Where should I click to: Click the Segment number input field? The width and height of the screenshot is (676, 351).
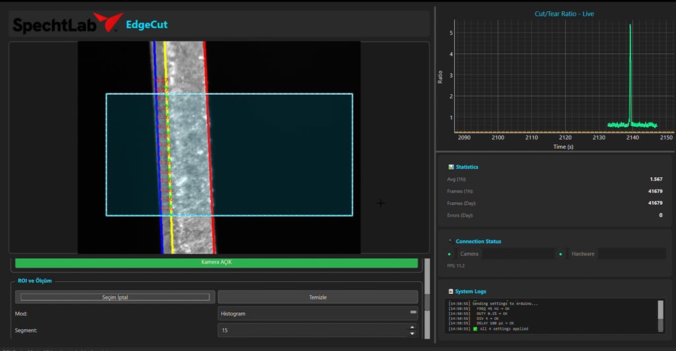pos(312,330)
